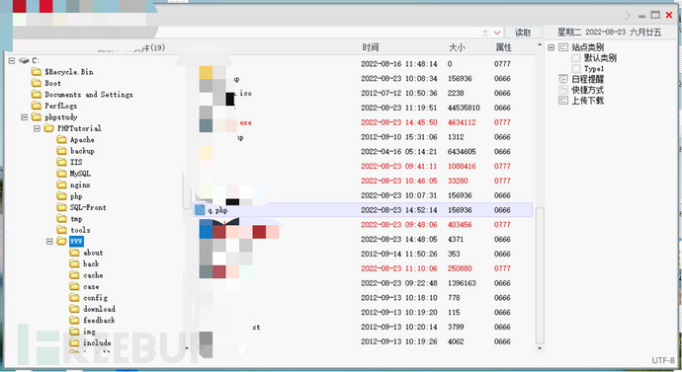This screenshot has height=372, width=682.
Task: Collapse the phpstudy folder node
Action: click(x=25, y=117)
